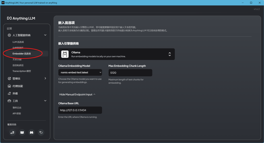Image resolution: width=264 pixels, height=143 pixels.
Task: Click the Ollama Embedding Model label
Action: pyautogui.click(x=74, y=66)
